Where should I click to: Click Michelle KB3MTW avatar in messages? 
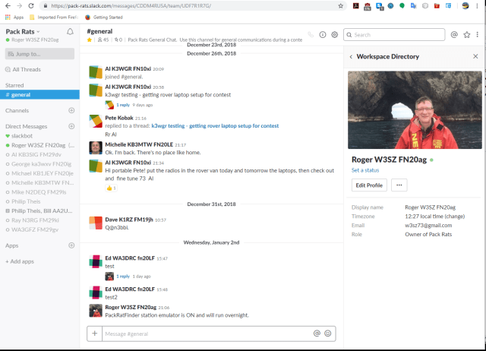click(96, 148)
